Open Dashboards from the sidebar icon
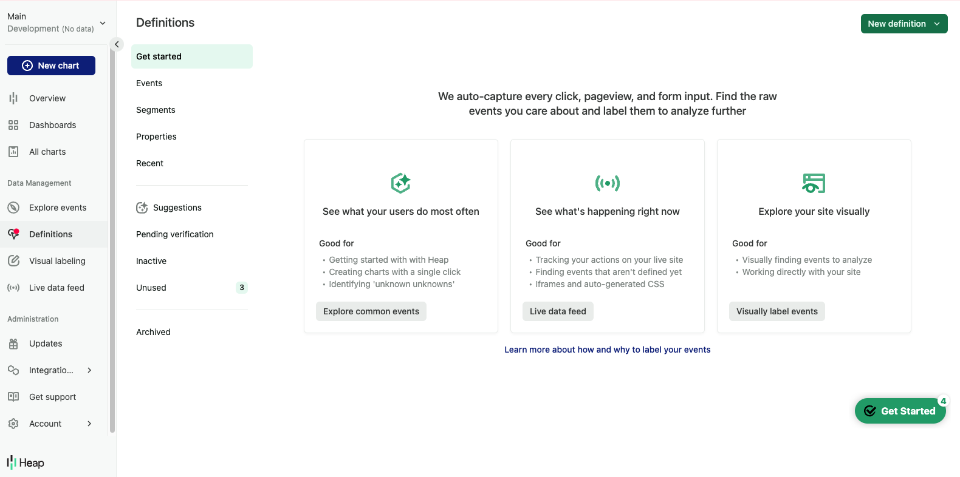 [x=13, y=124]
